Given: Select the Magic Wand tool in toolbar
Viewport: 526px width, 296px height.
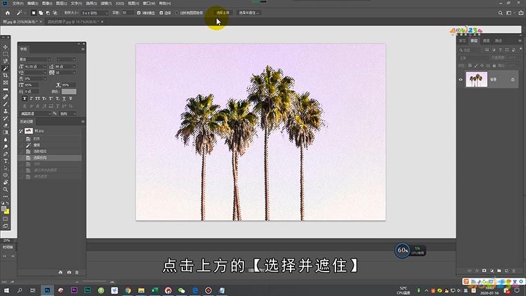Looking at the screenshot, I should pos(5,68).
